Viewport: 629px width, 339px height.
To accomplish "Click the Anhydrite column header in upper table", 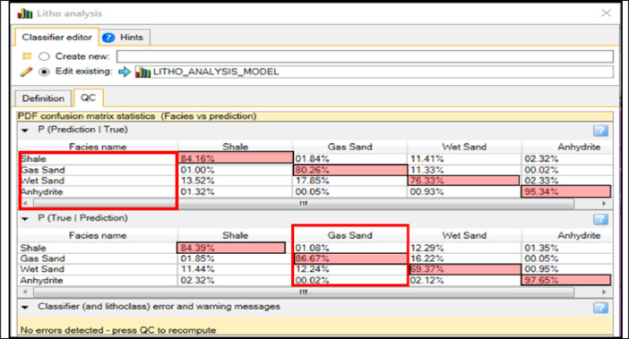I will click(x=567, y=147).
